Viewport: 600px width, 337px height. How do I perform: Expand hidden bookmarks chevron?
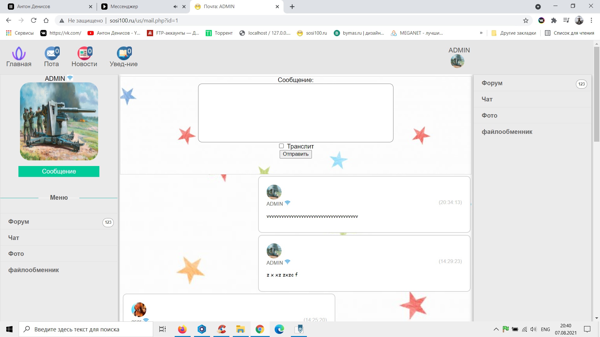click(481, 33)
